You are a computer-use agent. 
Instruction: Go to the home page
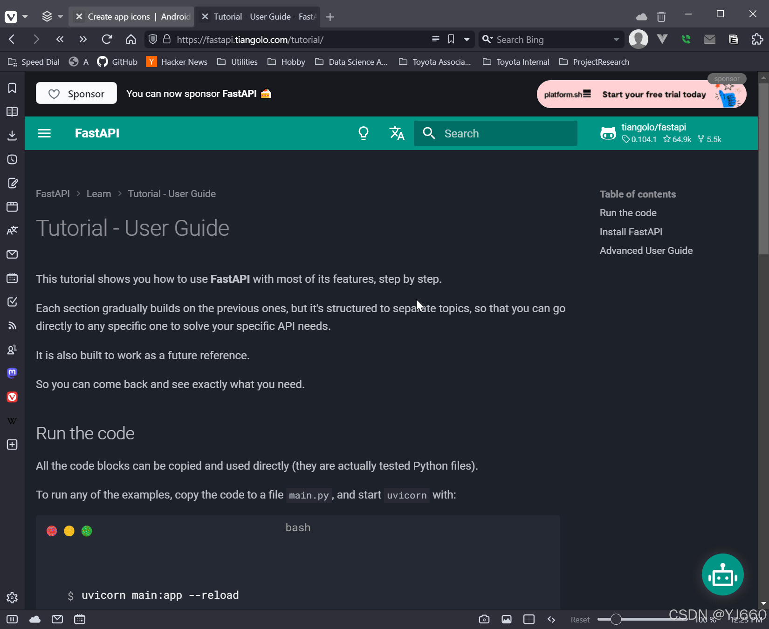[x=131, y=39]
